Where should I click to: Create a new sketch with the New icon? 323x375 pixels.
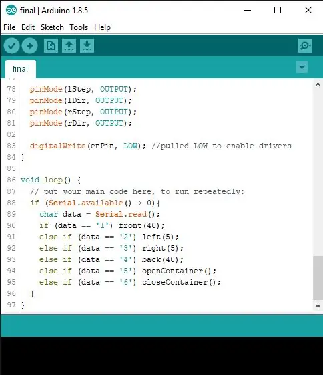click(x=51, y=45)
